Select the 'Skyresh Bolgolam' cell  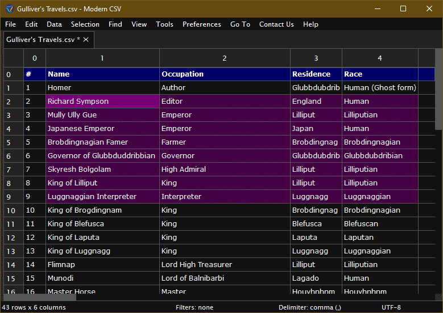pos(102,170)
